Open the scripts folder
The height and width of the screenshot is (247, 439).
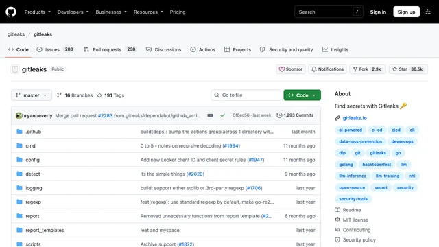click(x=33, y=244)
